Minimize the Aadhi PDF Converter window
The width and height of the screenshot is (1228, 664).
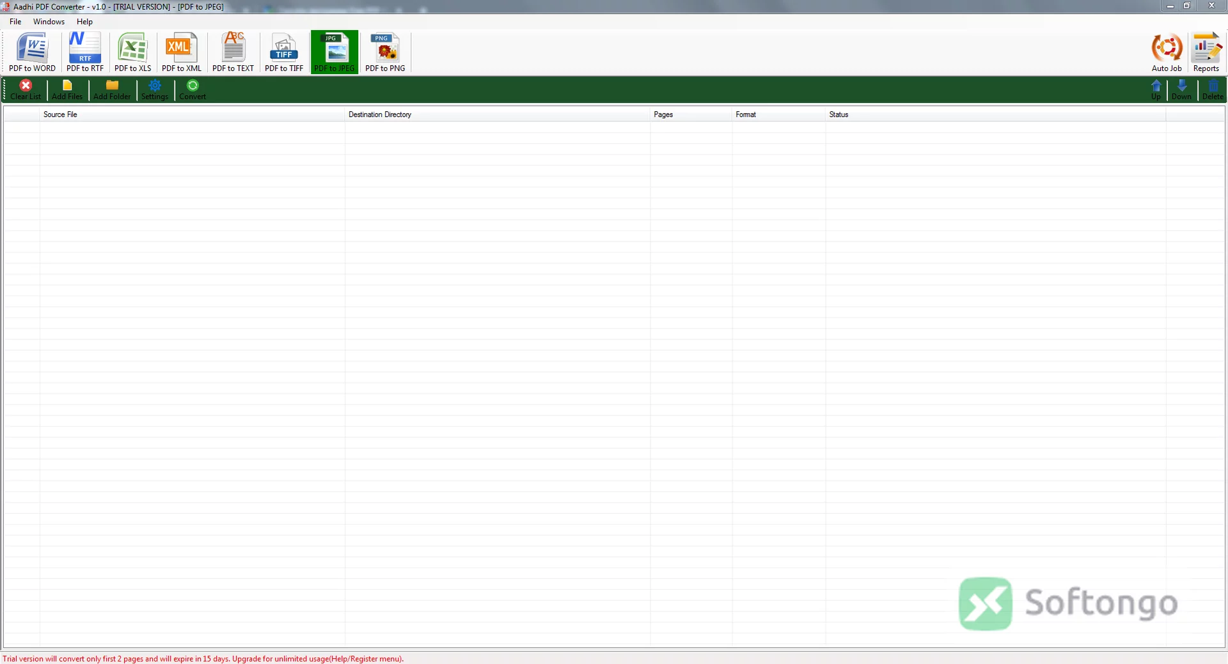coord(1170,6)
